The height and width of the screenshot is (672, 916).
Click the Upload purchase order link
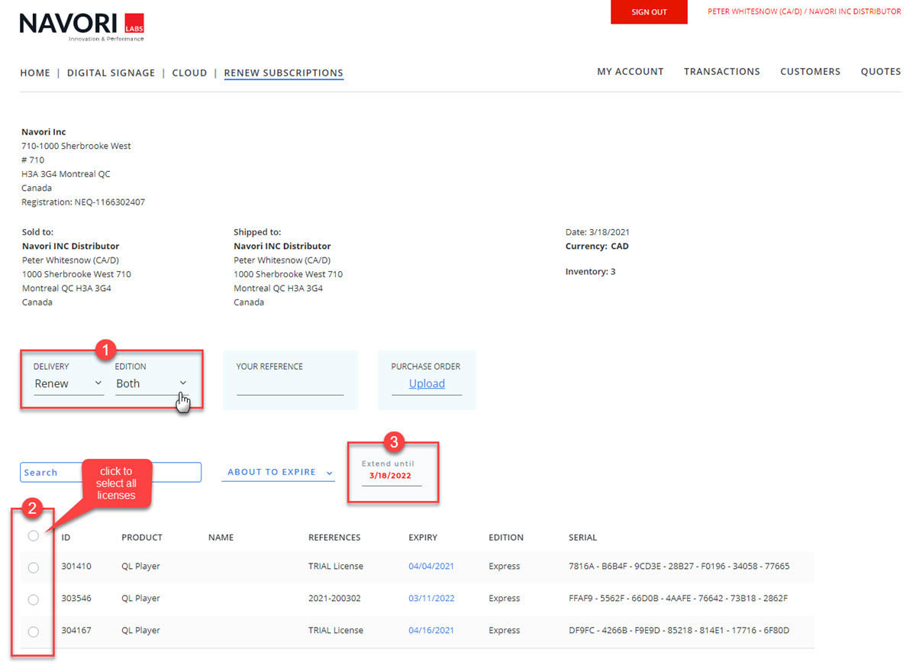(427, 384)
